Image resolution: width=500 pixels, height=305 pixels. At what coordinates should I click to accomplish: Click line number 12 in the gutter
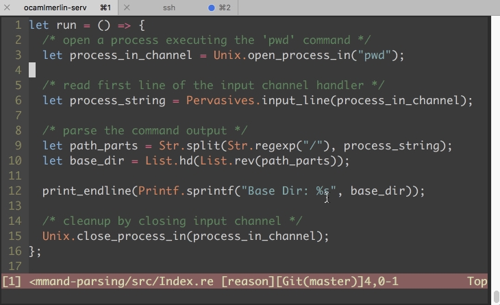coord(15,191)
